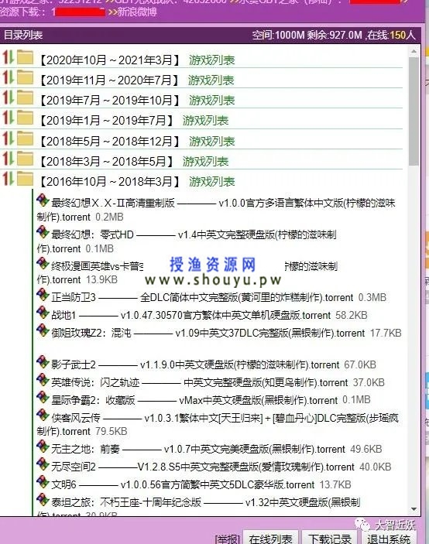
Task: Click torrent icon for 英雄传说：闪之轨迹
Action: coord(43,380)
